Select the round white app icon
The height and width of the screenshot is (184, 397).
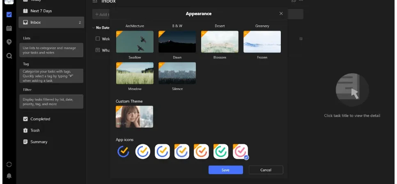pyautogui.click(x=143, y=151)
